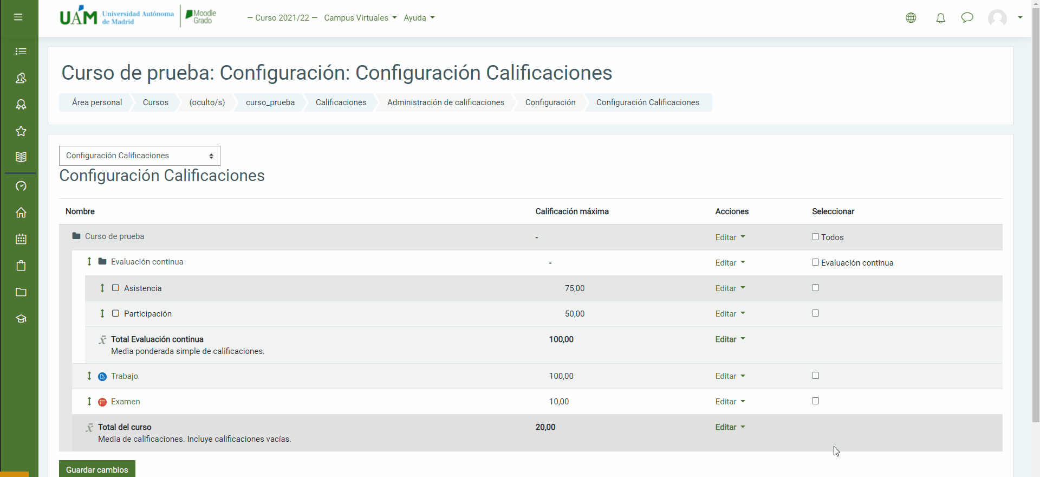Click the home icon in sidebar
This screenshot has height=477, width=1040.
(21, 212)
